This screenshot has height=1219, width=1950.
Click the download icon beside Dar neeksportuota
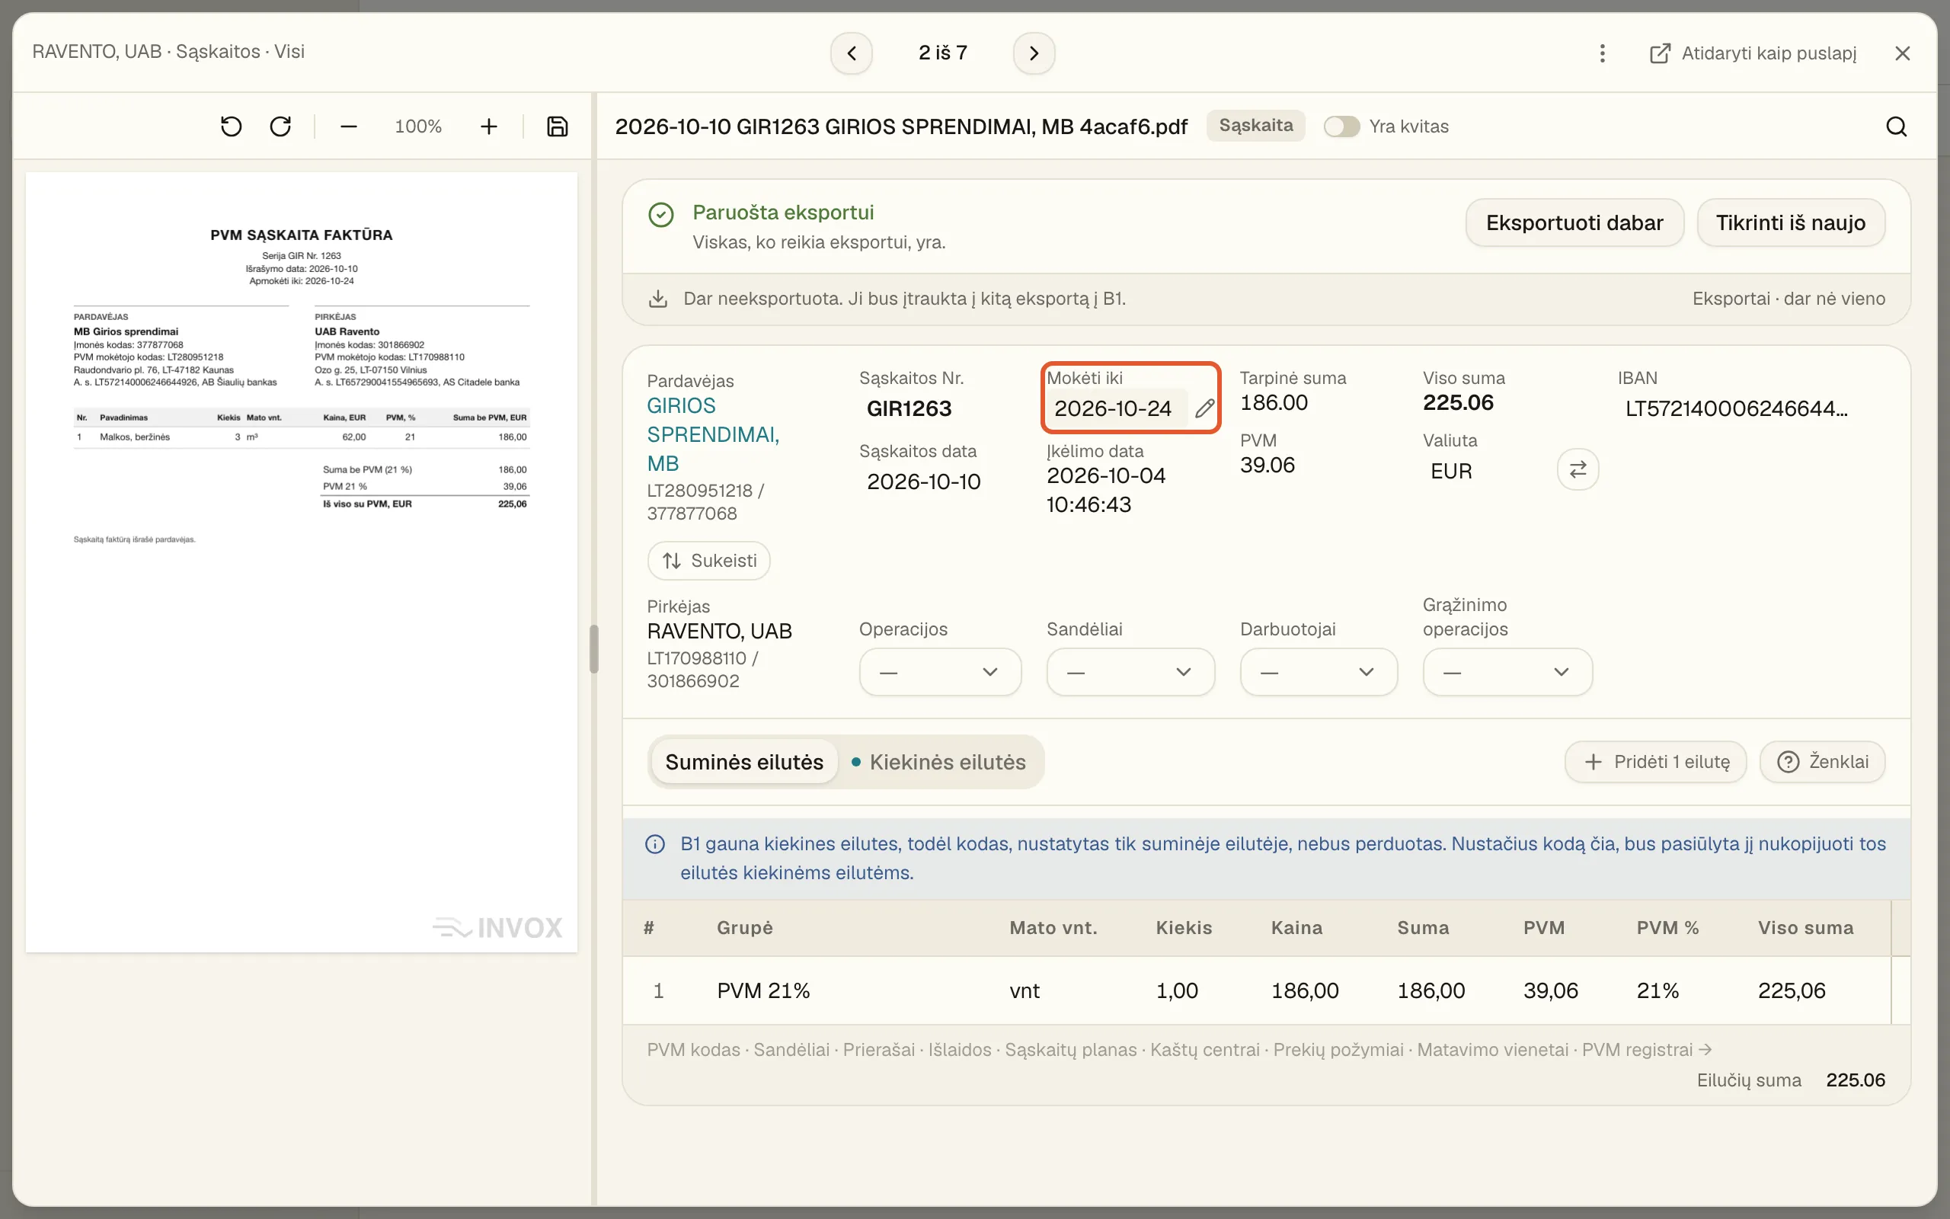click(657, 299)
